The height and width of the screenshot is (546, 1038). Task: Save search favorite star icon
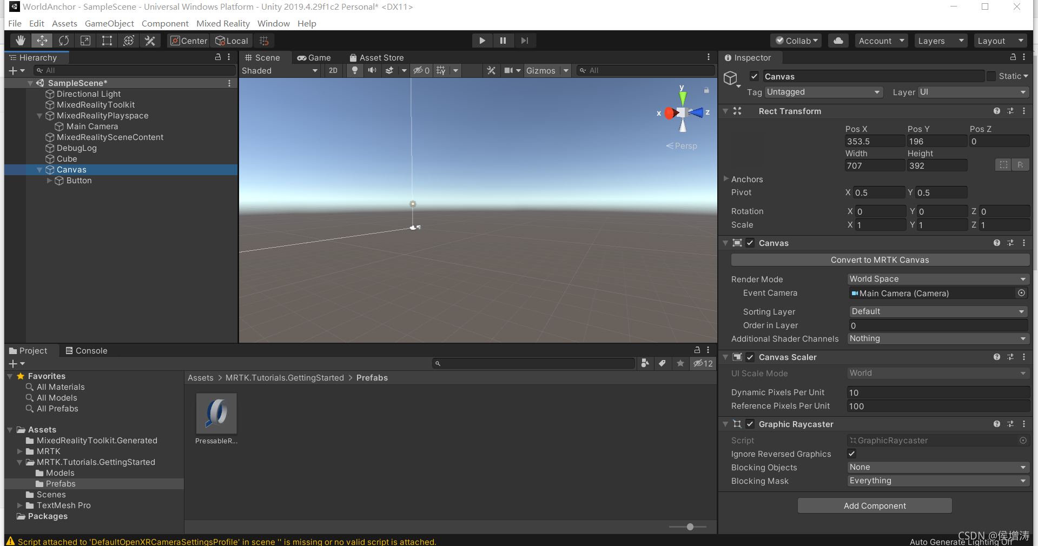[x=680, y=363]
